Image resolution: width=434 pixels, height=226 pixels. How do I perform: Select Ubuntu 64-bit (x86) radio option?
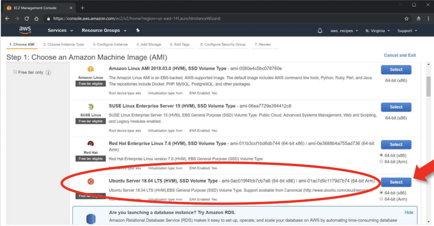(x=381, y=192)
